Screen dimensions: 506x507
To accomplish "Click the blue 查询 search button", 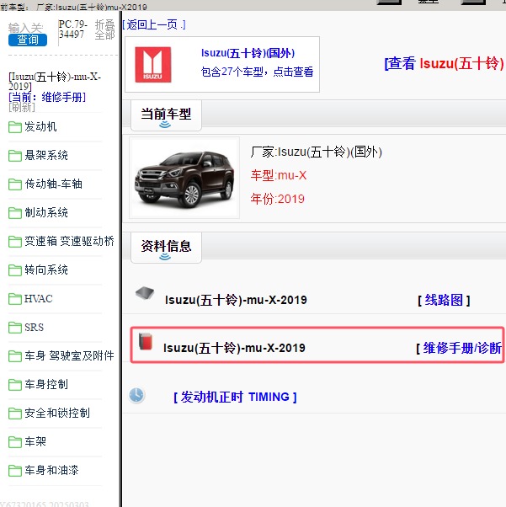I will (28, 40).
